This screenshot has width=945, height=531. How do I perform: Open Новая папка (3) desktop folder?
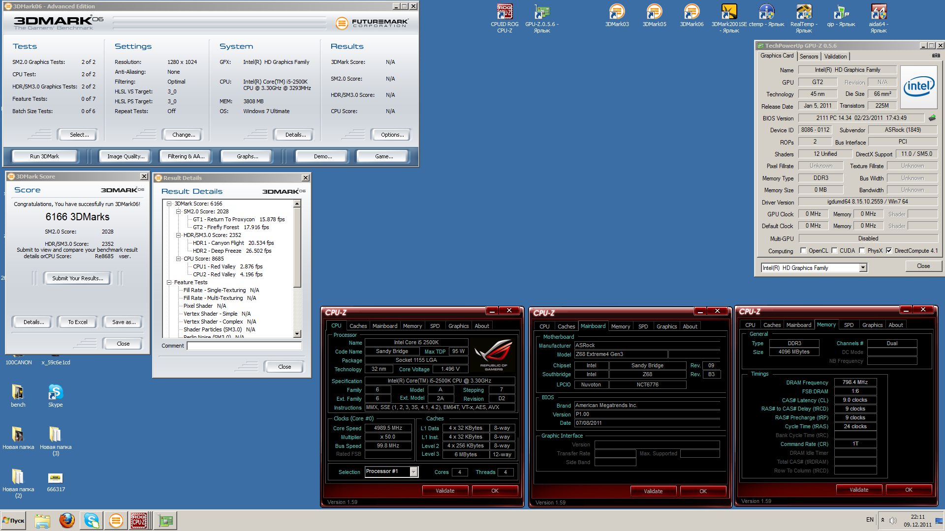click(x=56, y=441)
